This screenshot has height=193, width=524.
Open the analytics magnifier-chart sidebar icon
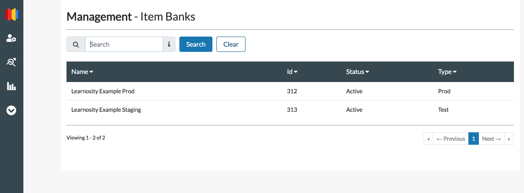coord(11,62)
